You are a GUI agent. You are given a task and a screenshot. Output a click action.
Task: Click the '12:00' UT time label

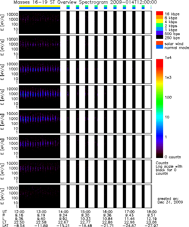click(x=19, y=212)
